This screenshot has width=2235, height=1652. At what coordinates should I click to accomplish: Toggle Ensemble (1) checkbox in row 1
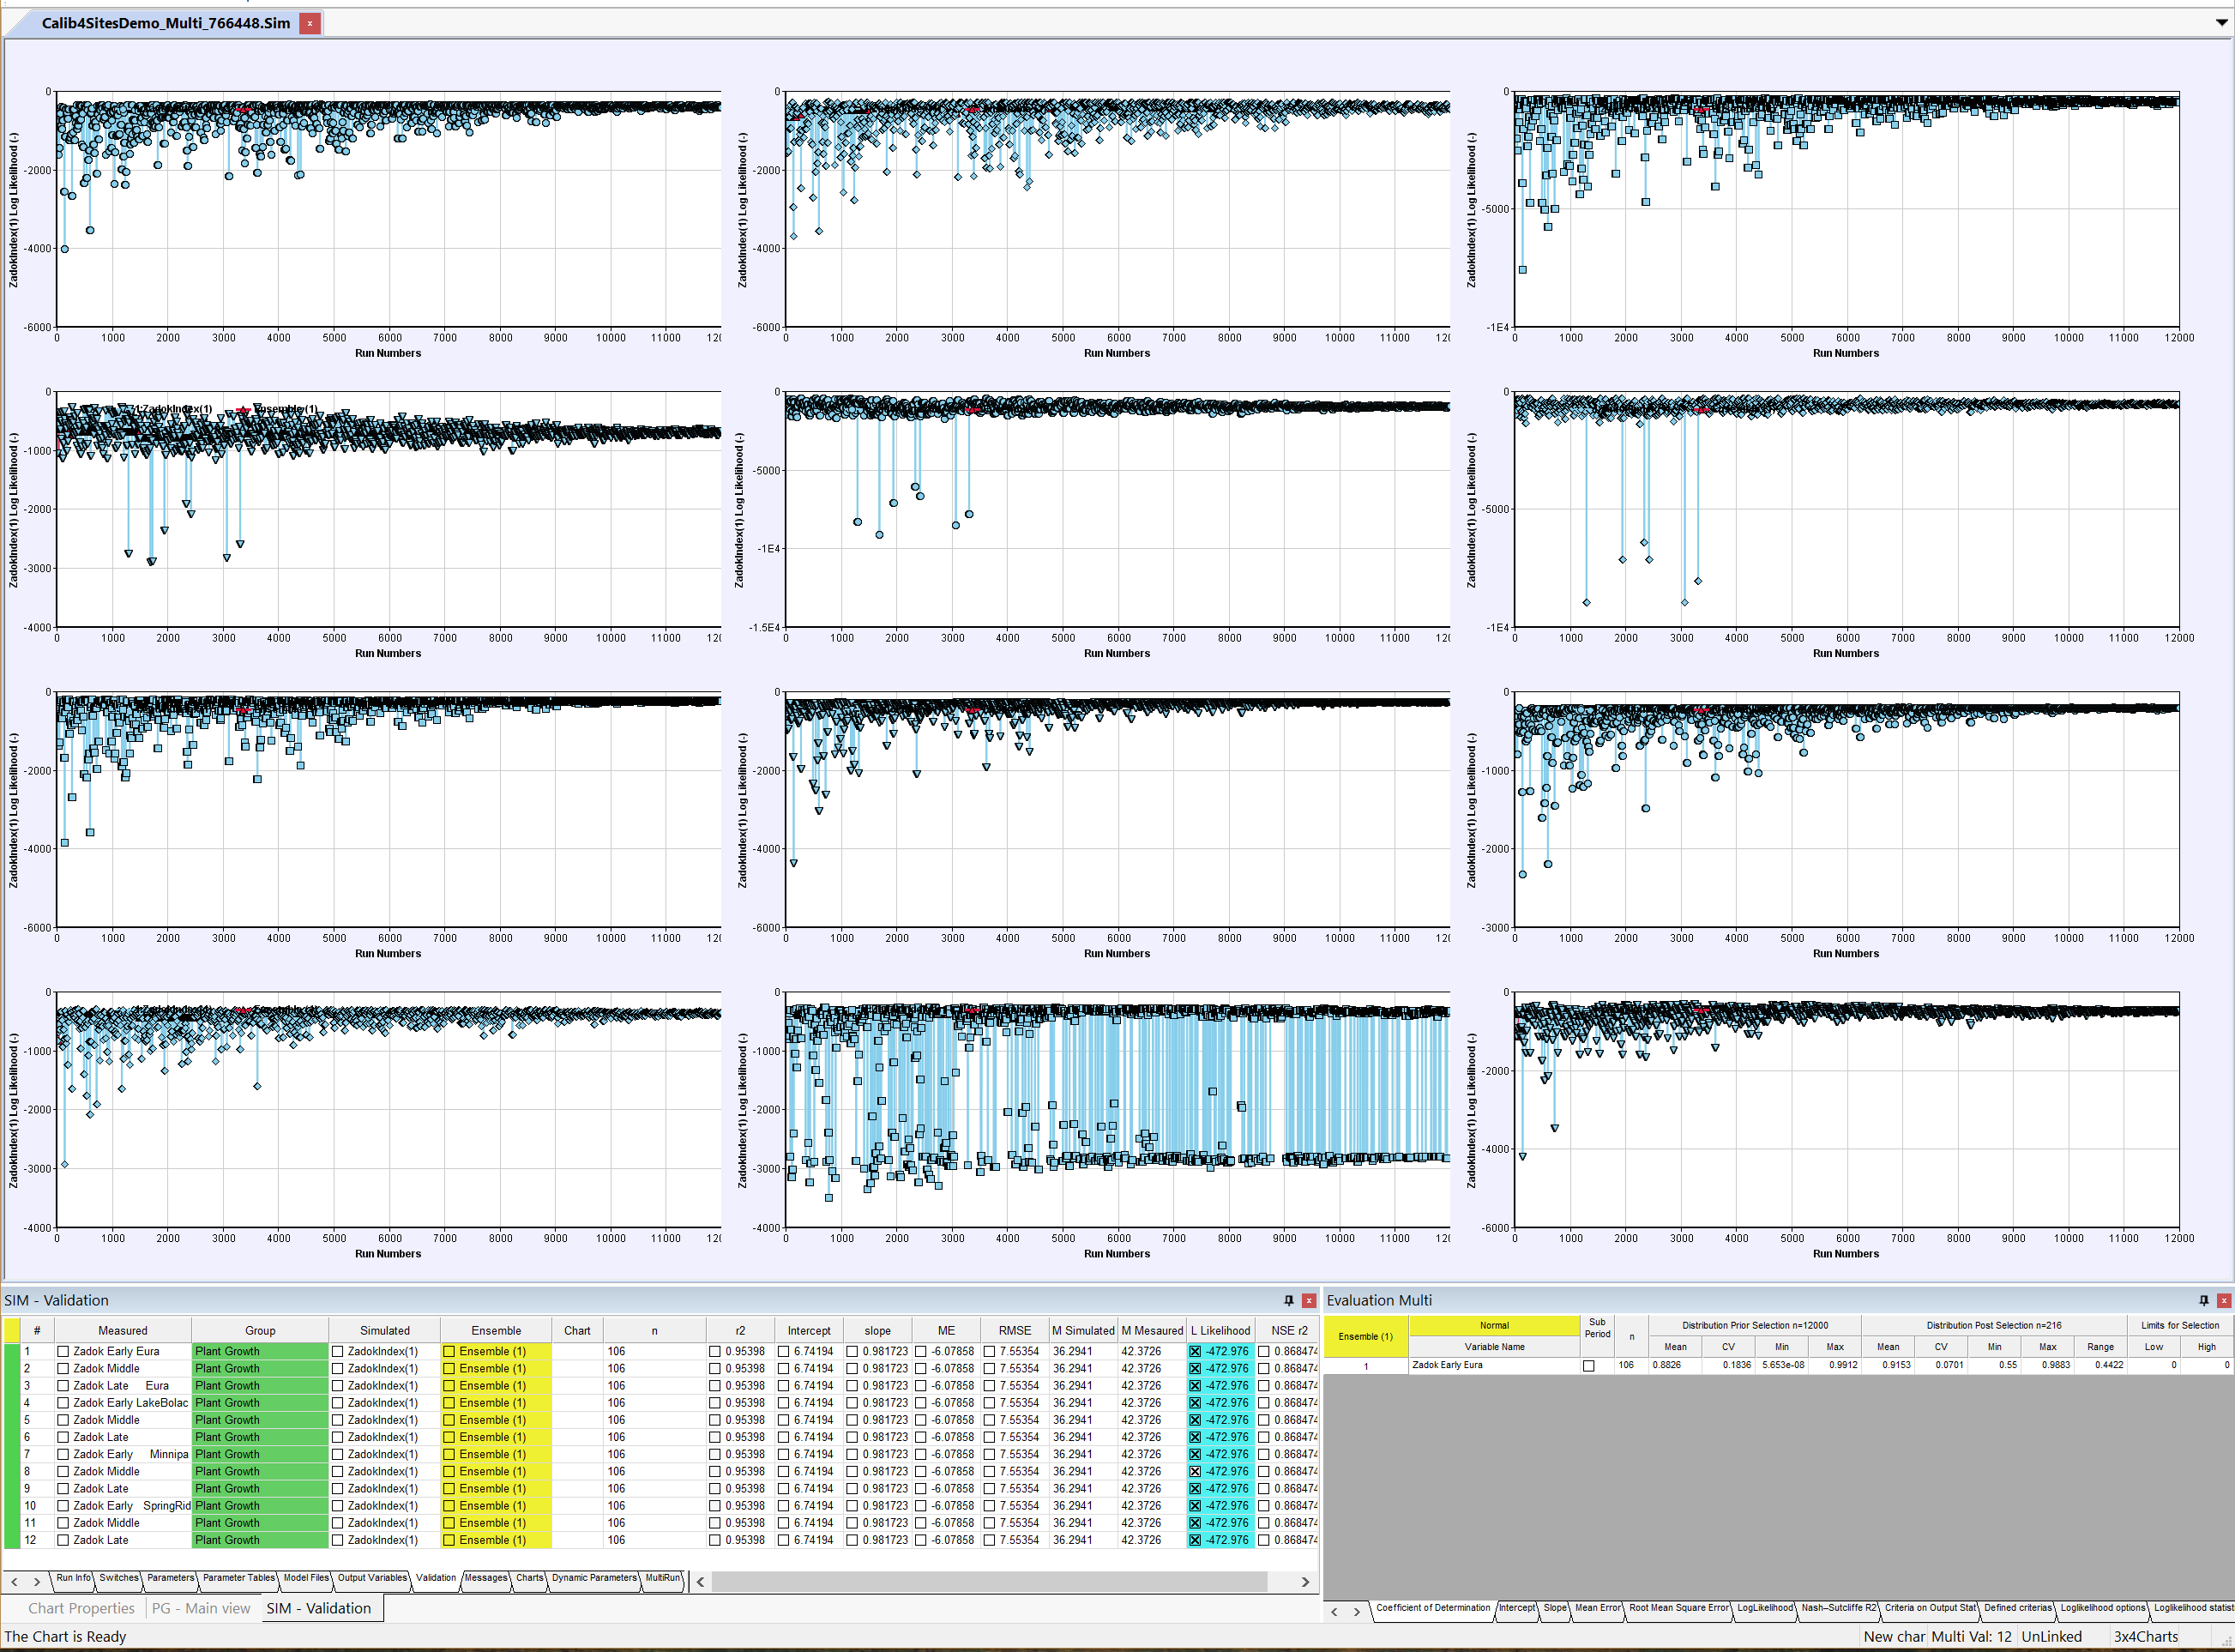pos(449,1351)
